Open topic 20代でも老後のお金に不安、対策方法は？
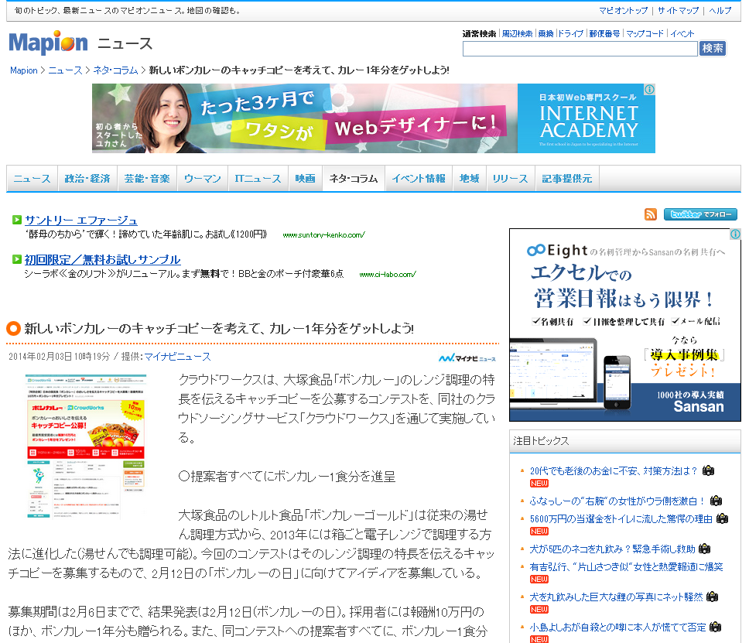 614,471
